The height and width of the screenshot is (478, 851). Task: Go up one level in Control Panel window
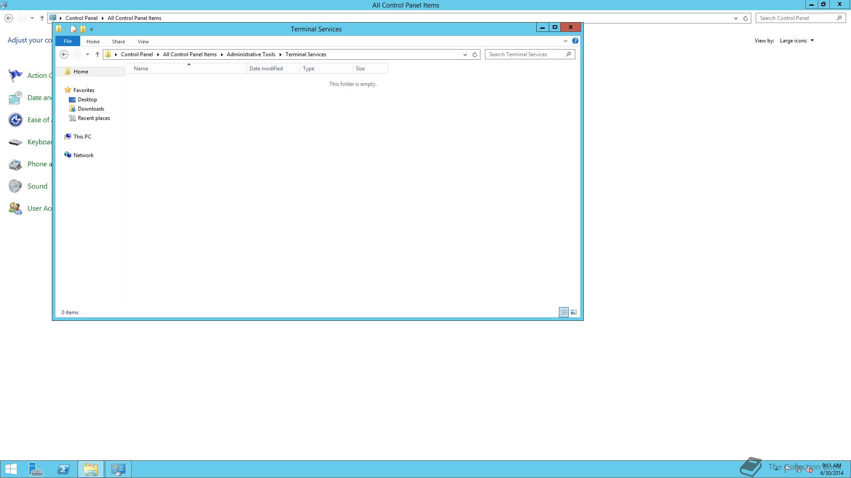[x=42, y=18]
